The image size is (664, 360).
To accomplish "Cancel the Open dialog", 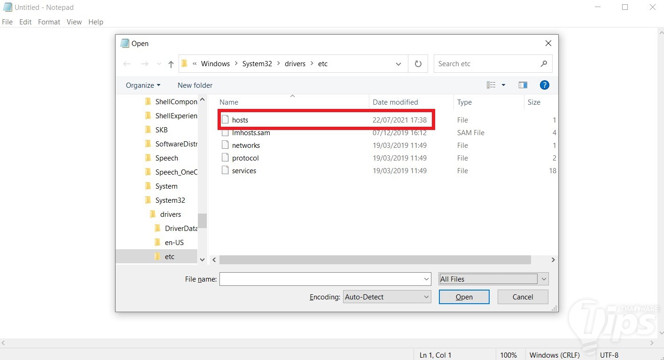I will (523, 297).
